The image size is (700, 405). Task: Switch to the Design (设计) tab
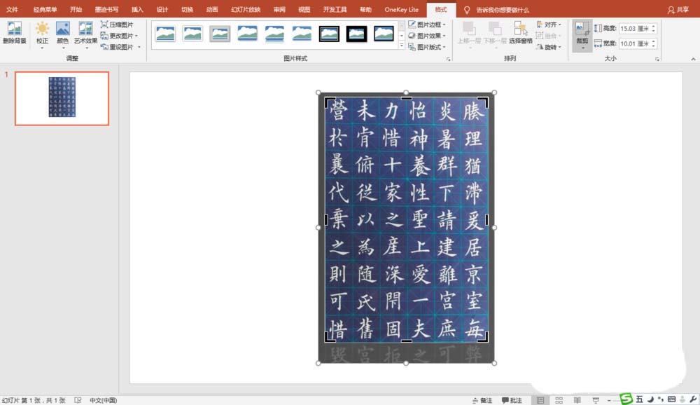[162, 9]
